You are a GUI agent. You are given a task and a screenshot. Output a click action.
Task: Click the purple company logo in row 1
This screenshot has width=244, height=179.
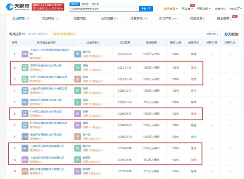[x=25, y=54]
